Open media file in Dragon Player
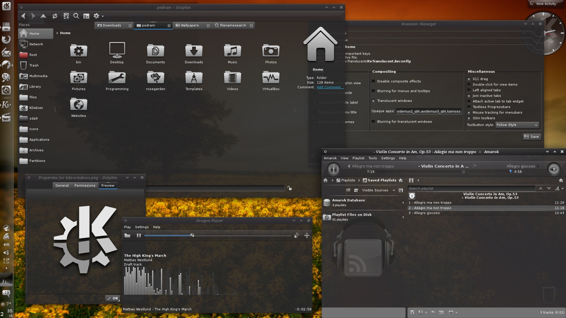Image resolution: width=566 pixels, height=318 pixels. tap(127, 235)
